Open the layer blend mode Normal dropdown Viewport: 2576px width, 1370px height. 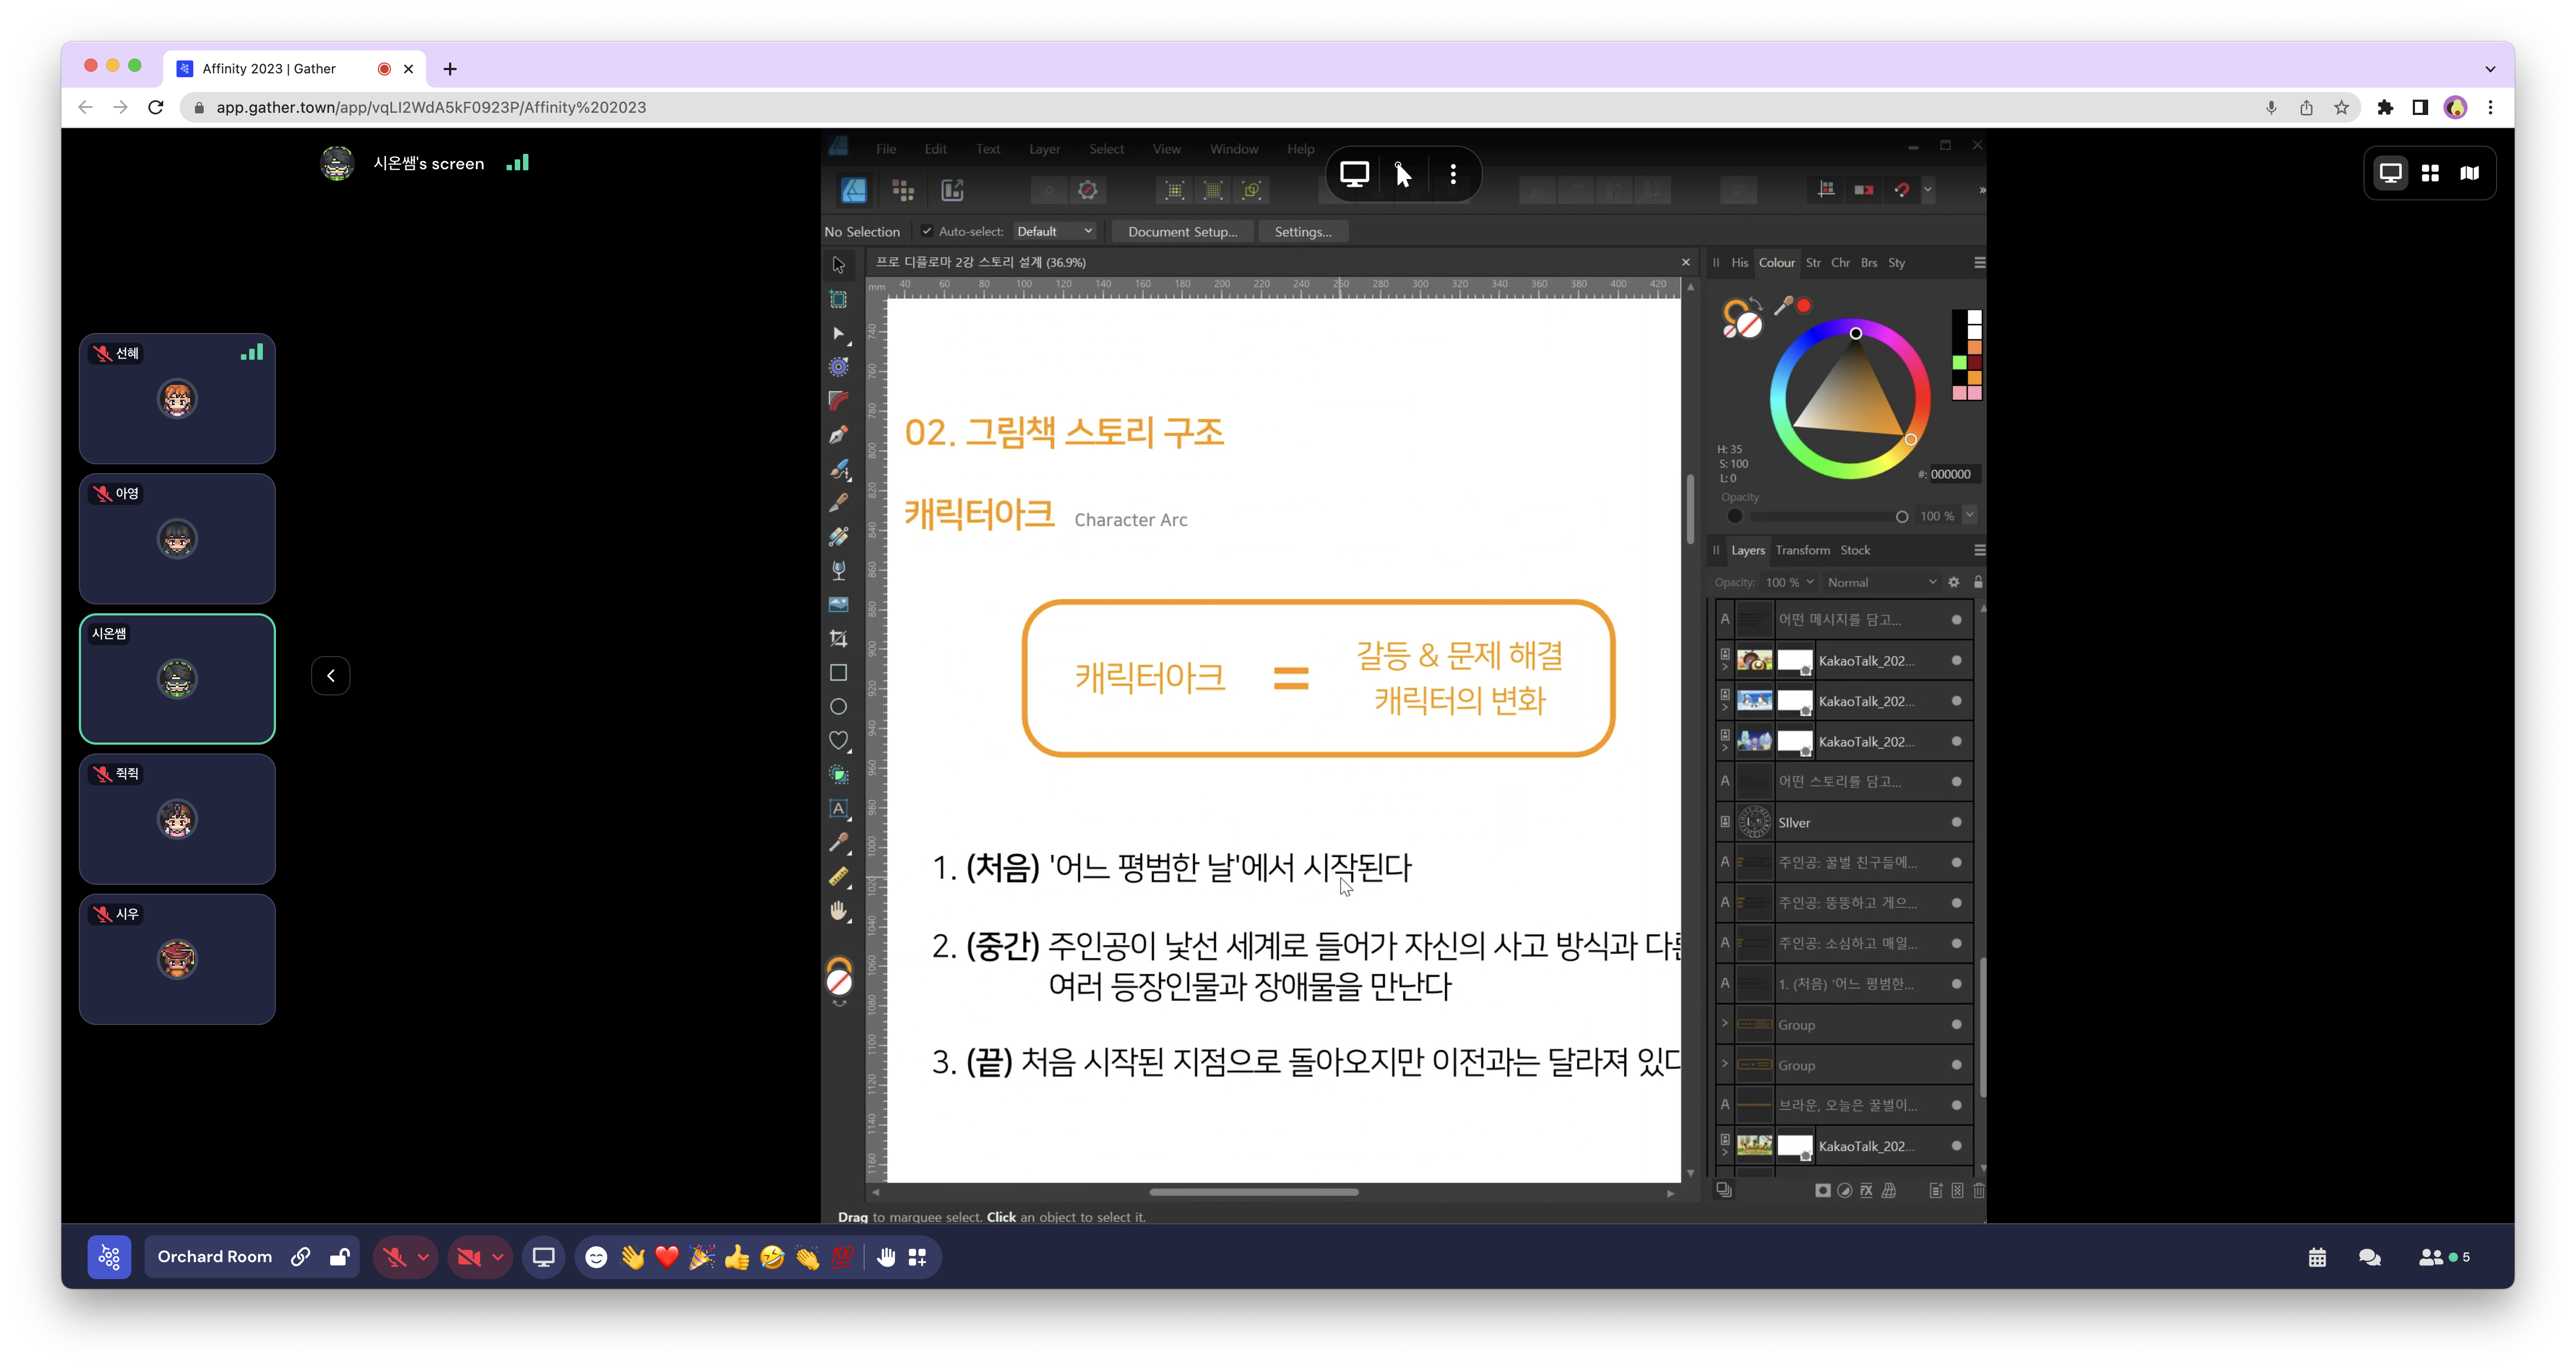click(1881, 582)
